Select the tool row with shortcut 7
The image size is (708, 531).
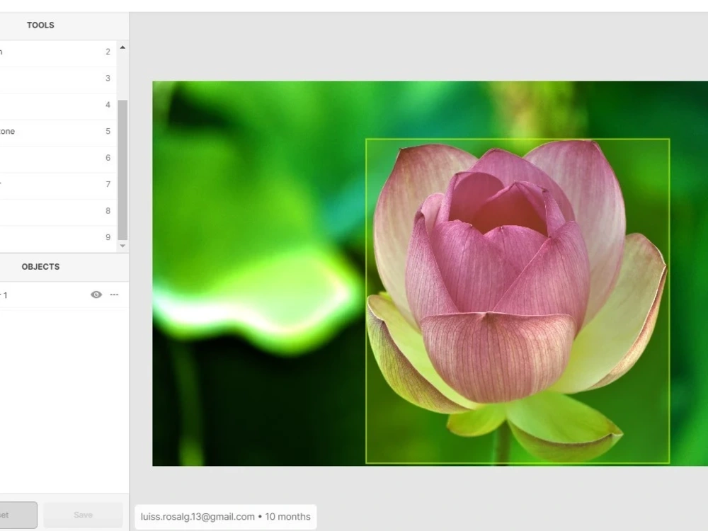pyautogui.click(x=58, y=185)
